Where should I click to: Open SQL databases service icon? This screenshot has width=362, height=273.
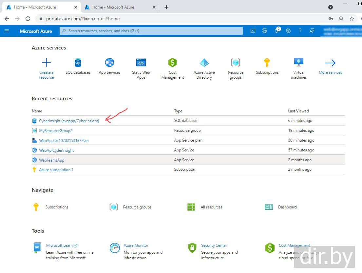coord(78,63)
